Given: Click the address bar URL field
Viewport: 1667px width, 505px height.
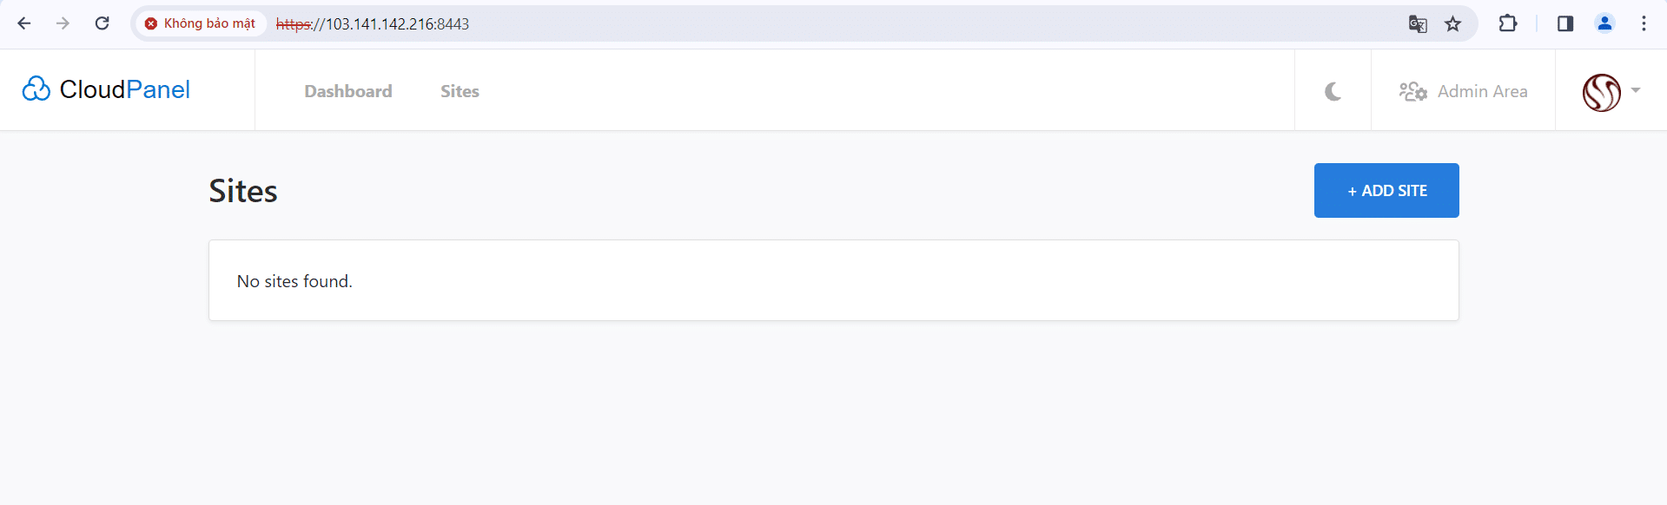Looking at the screenshot, I should [834, 23].
